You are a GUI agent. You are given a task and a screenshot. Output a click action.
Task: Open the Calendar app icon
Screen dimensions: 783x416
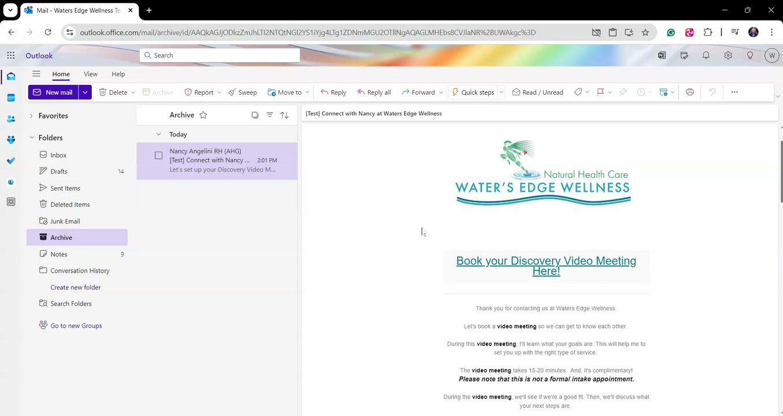[x=10, y=98]
